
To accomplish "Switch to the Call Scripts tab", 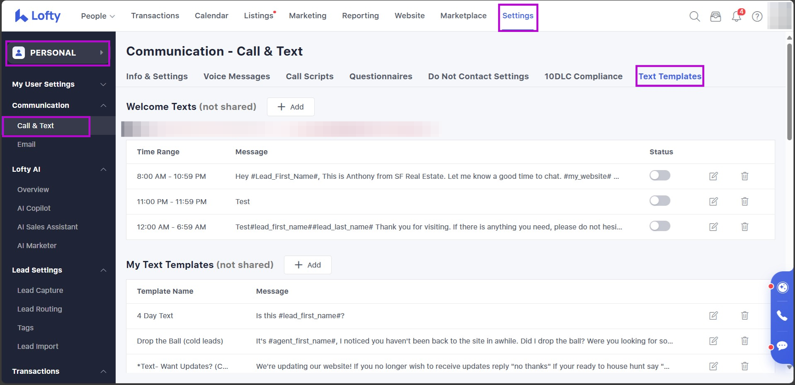I will [x=309, y=76].
